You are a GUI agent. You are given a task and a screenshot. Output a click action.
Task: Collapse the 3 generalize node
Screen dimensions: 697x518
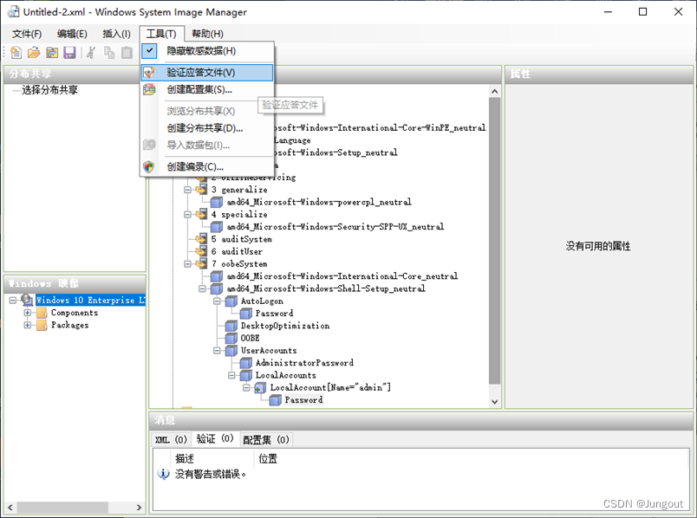187,190
